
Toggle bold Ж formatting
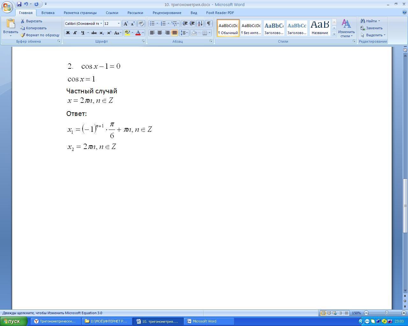[68, 32]
